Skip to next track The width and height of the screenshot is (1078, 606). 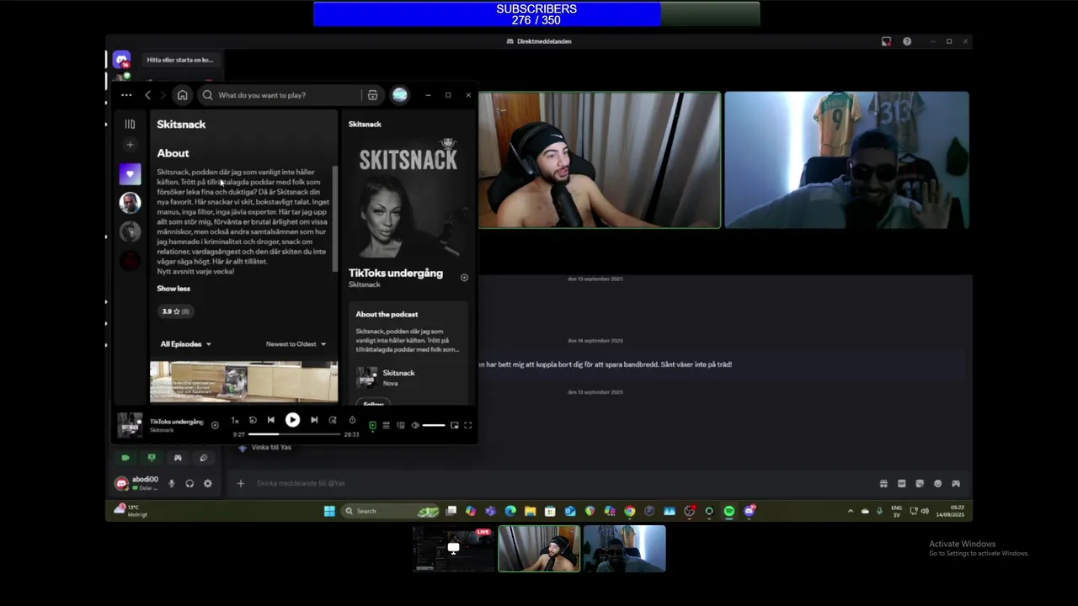click(314, 420)
